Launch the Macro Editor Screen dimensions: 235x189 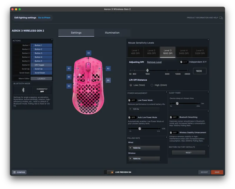pyautogui.click(x=41, y=78)
